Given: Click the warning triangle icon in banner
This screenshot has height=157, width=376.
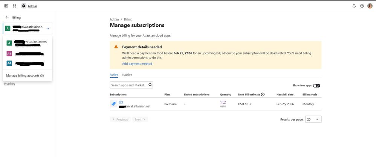Looking at the screenshot, I should pos(116,47).
